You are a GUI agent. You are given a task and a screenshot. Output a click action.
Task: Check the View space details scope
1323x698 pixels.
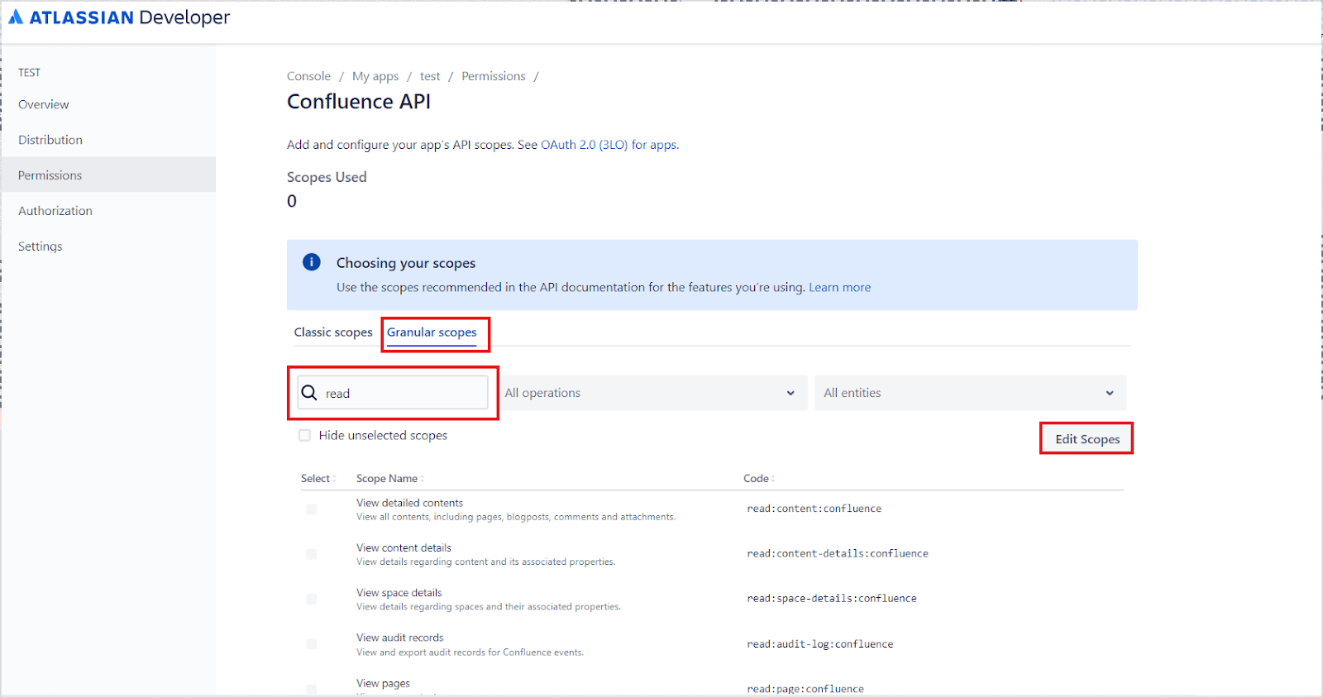(x=312, y=599)
